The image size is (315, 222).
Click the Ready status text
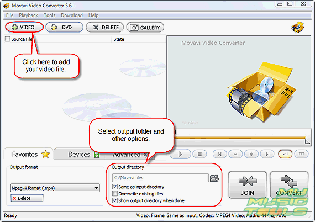[11, 215]
